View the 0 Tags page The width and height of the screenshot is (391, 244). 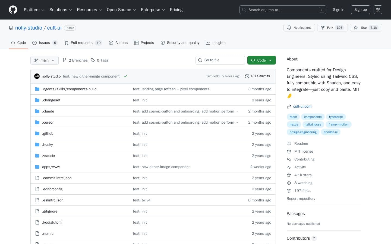pos(99,60)
